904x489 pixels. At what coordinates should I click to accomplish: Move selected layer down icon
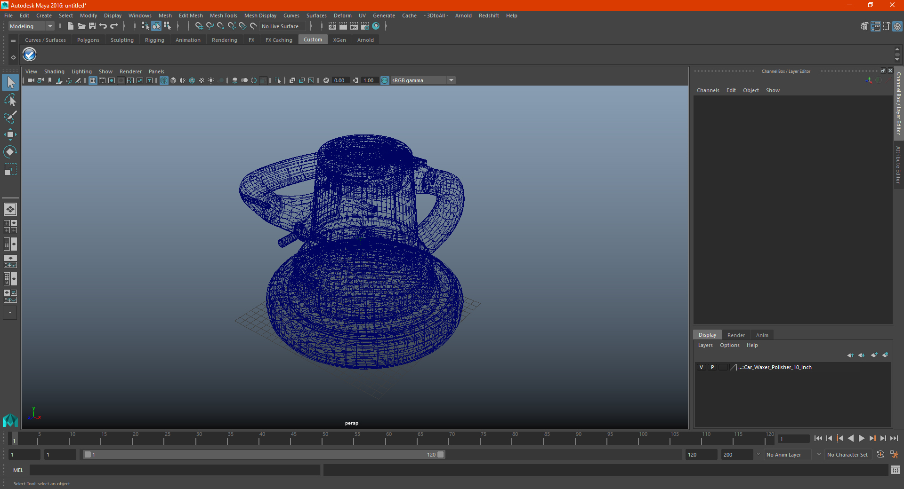point(861,355)
